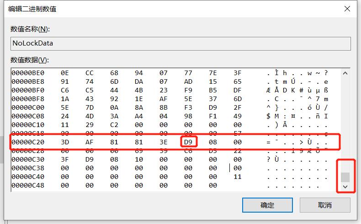361x224 pixels.
Task: Close the 编辑二进制数值 dialog
Action: [347, 9]
